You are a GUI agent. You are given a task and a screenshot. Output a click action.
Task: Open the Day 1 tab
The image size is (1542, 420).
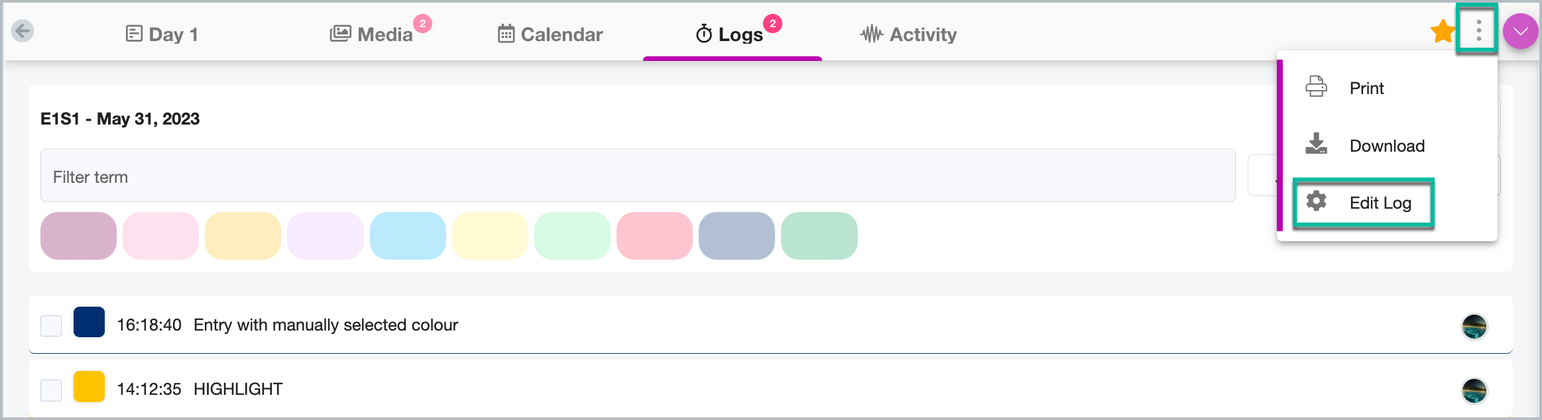(162, 34)
